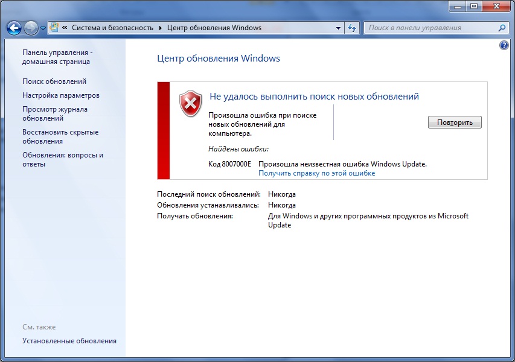Image resolution: width=515 pixels, height=362 pixels.
Task: Click the Forward navigation arrow
Action: pos(31,28)
